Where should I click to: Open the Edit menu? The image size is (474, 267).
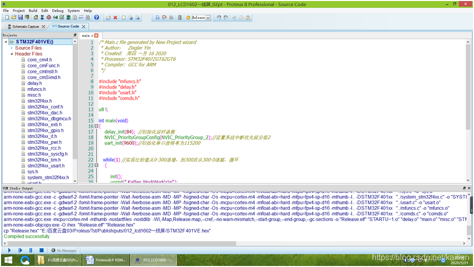(45, 11)
